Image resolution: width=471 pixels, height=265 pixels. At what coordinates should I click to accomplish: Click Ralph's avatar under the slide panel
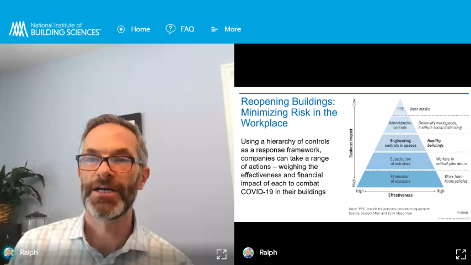[x=248, y=253]
